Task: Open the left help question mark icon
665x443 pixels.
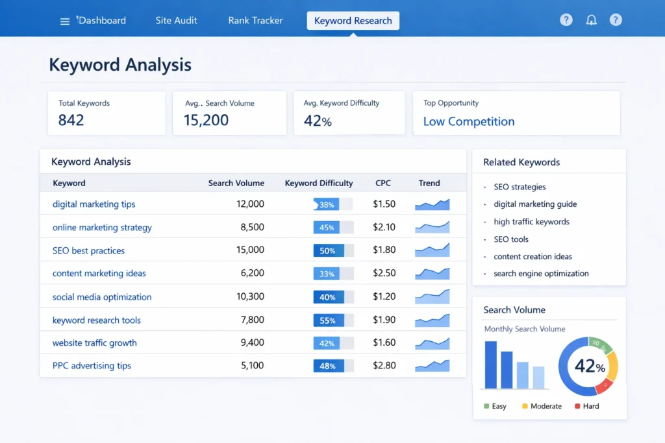Action: point(566,19)
